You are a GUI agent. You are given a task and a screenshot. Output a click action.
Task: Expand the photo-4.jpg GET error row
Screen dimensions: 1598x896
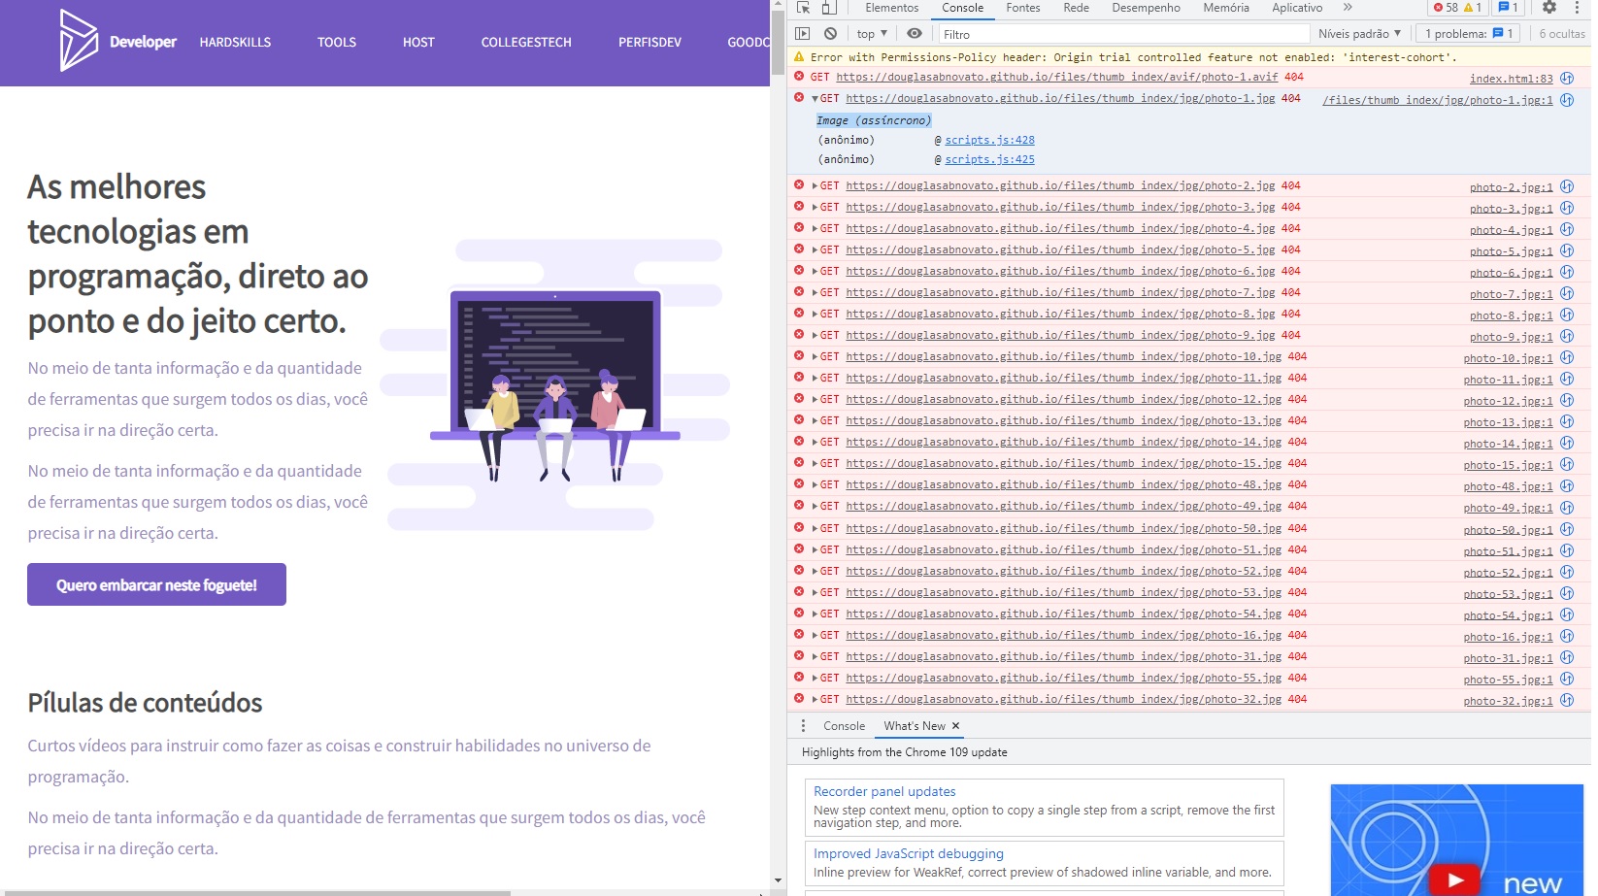pyautogui.click(x=815, y=228)
